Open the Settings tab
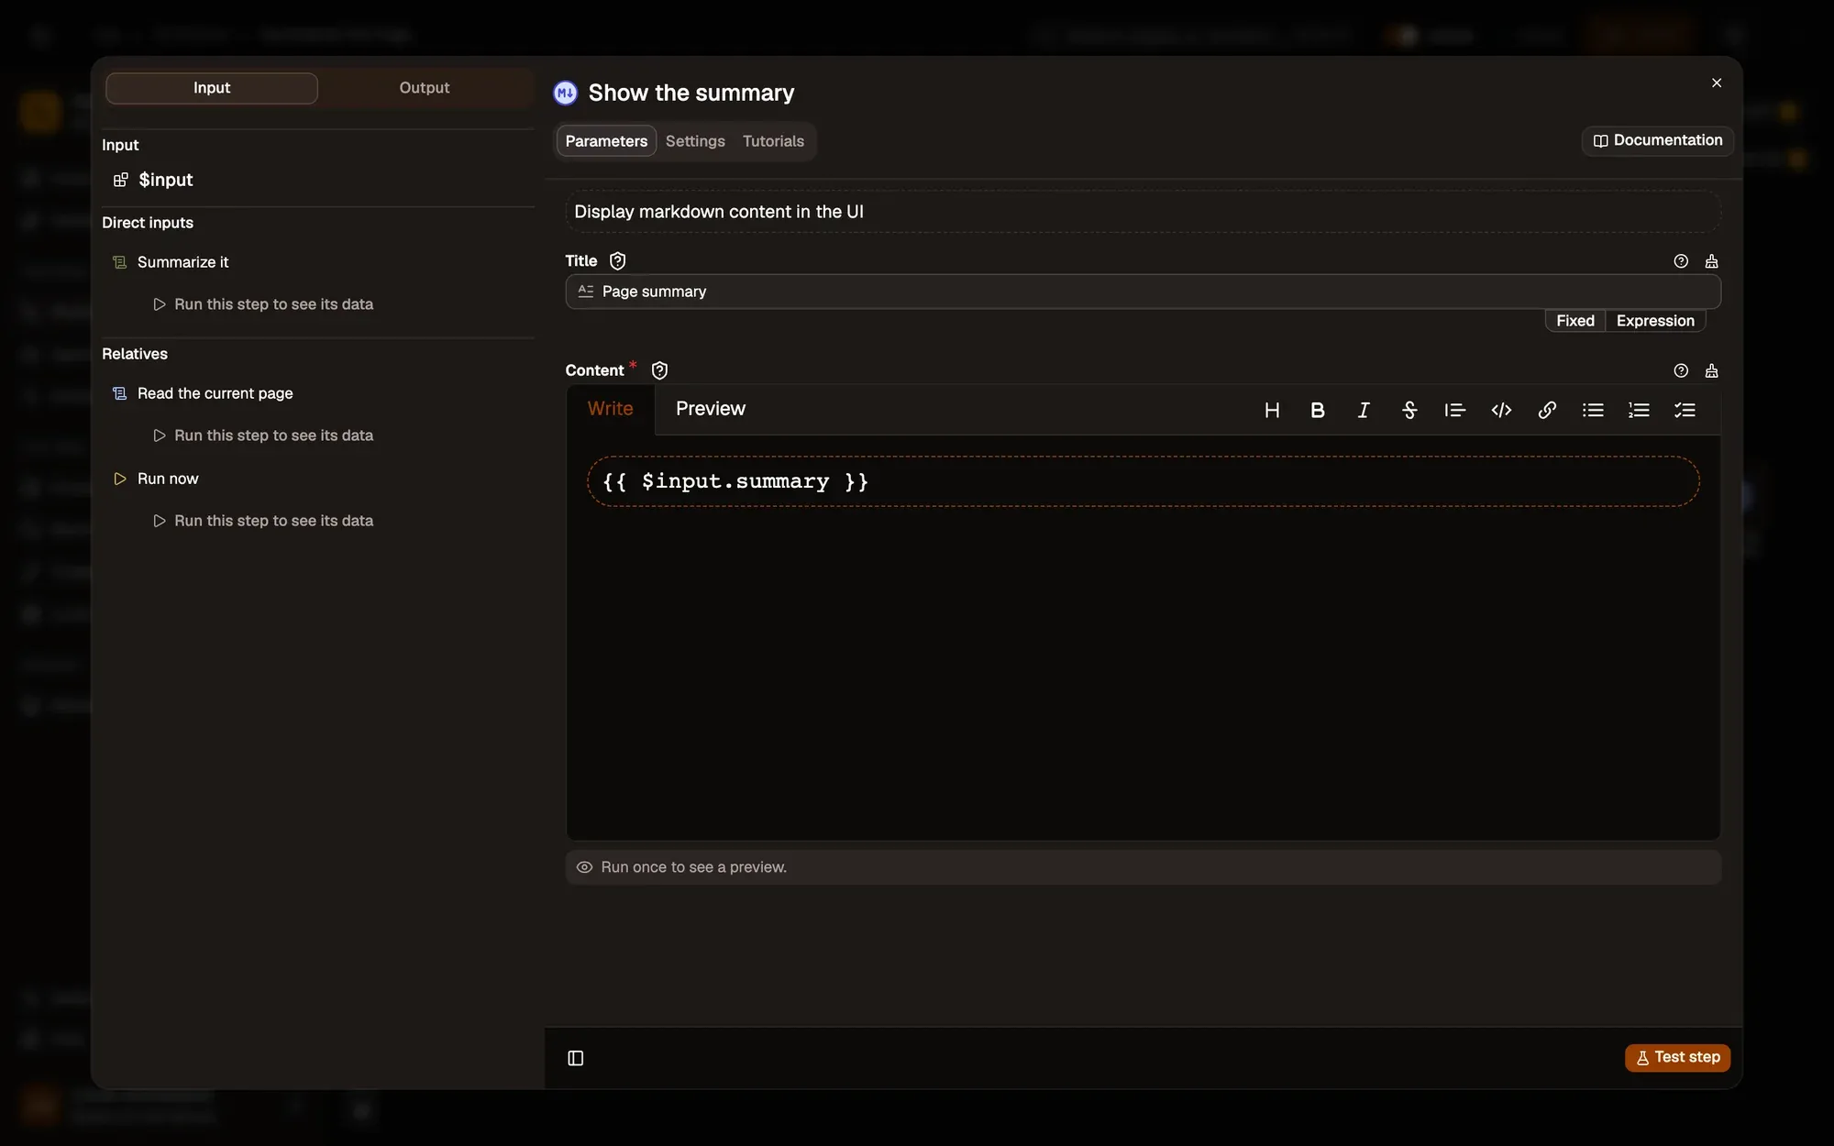Screen dimensions: 1834x1146 [695, 141]
